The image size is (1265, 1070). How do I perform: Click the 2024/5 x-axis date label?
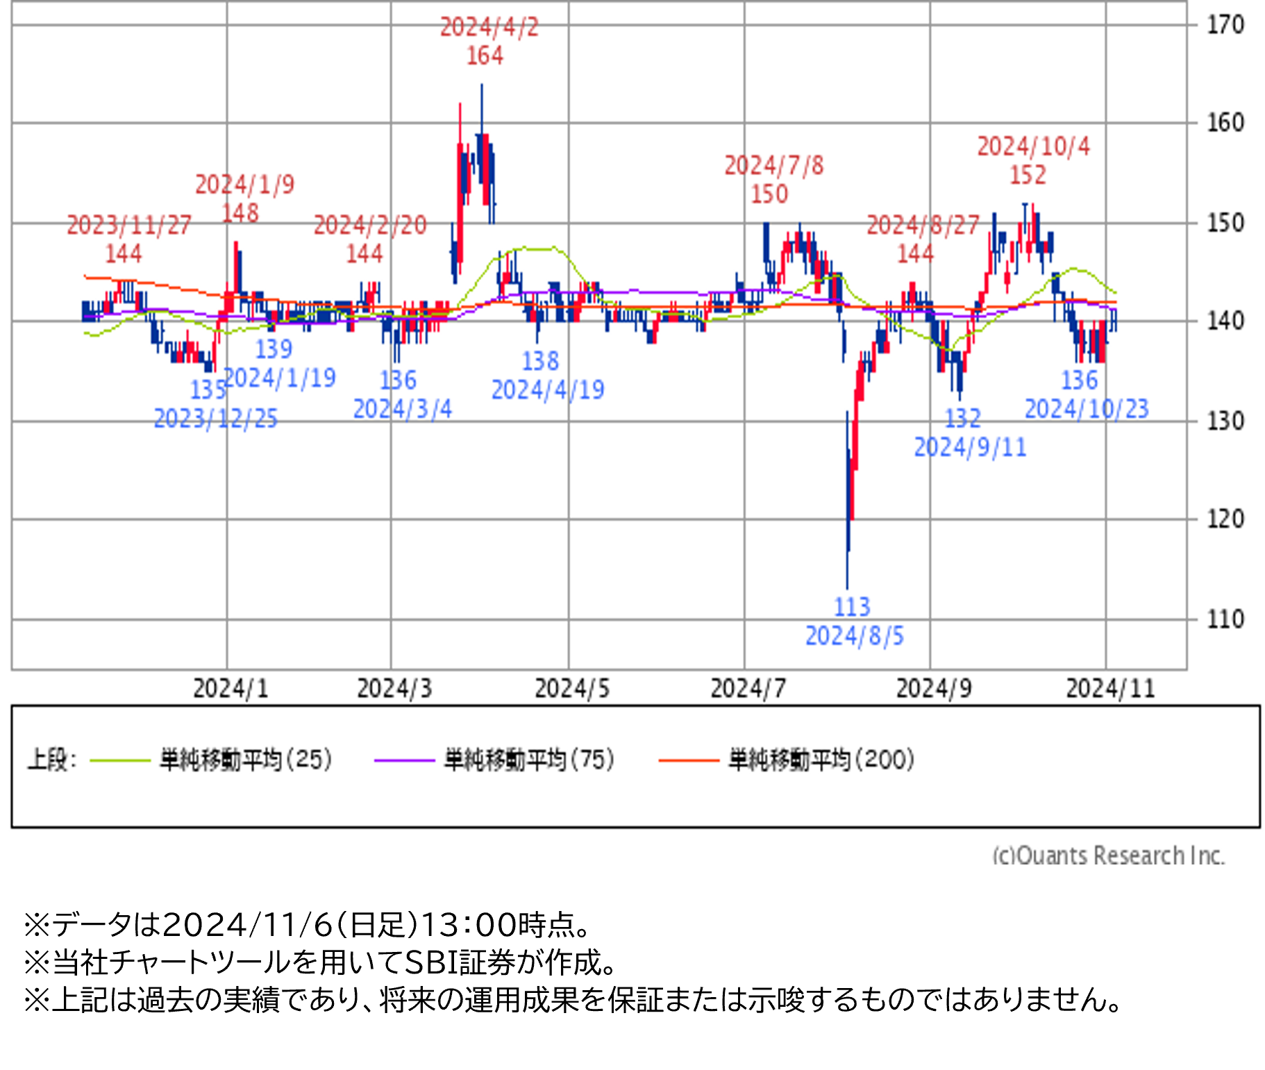[572, 689]
